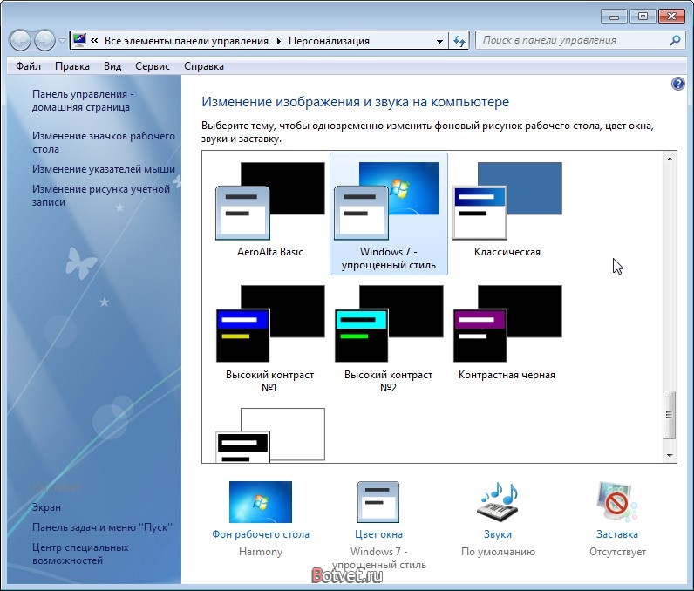Click the theme list scroll down arrow
694x591 pixels.
[x=670, y=456]
